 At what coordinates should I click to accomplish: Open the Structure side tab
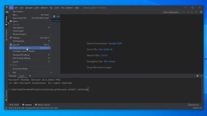[6, 35]
